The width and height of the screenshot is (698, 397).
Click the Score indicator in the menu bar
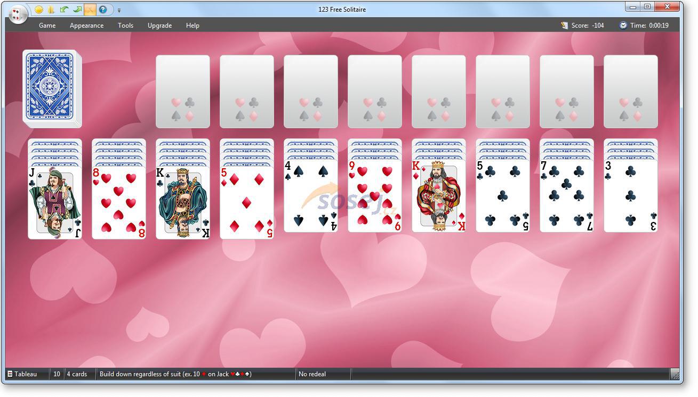point(583,26)
